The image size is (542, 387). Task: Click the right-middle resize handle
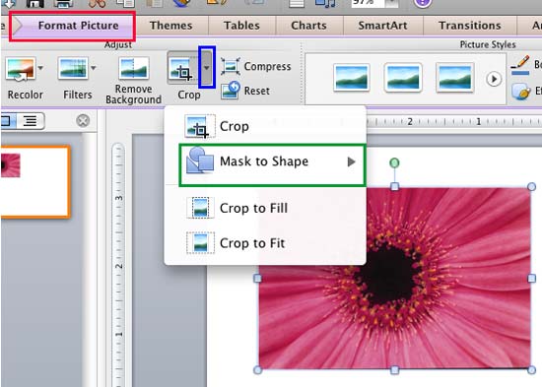[531, 278]
